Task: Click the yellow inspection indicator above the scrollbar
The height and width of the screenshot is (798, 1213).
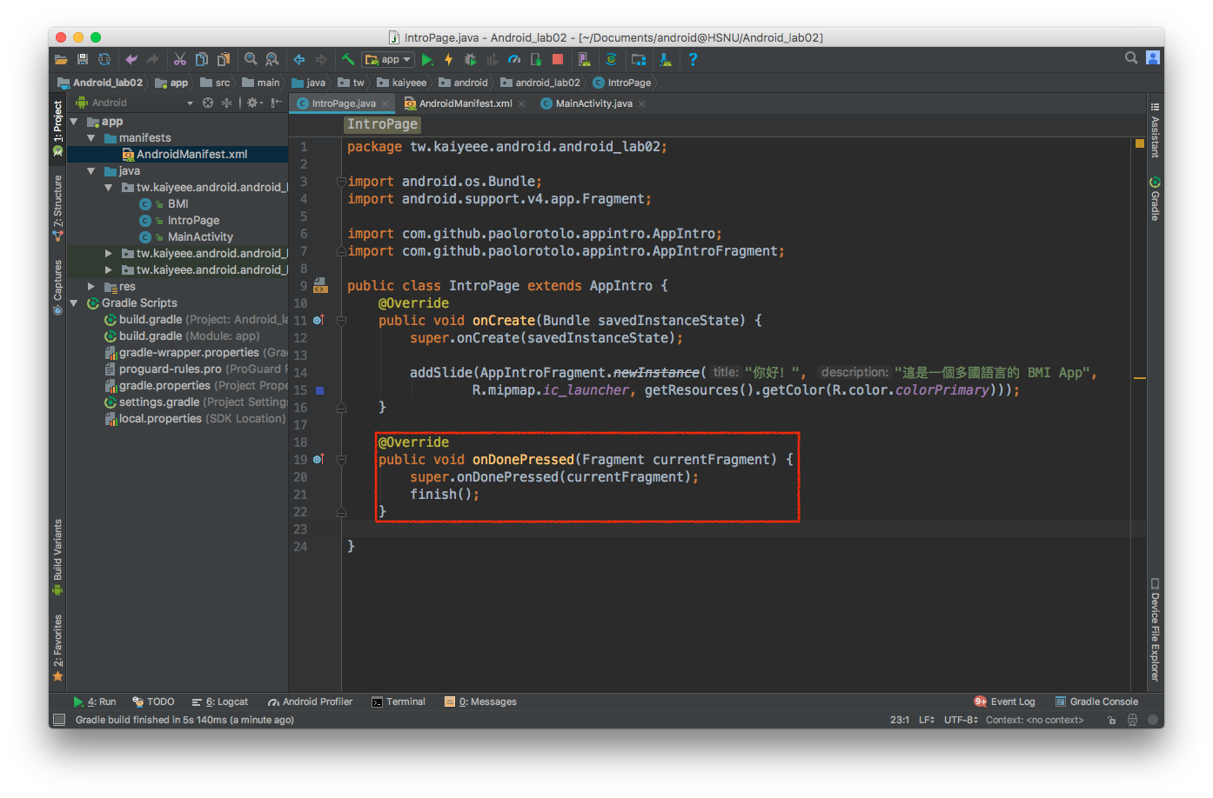Action: point(1139,143)
